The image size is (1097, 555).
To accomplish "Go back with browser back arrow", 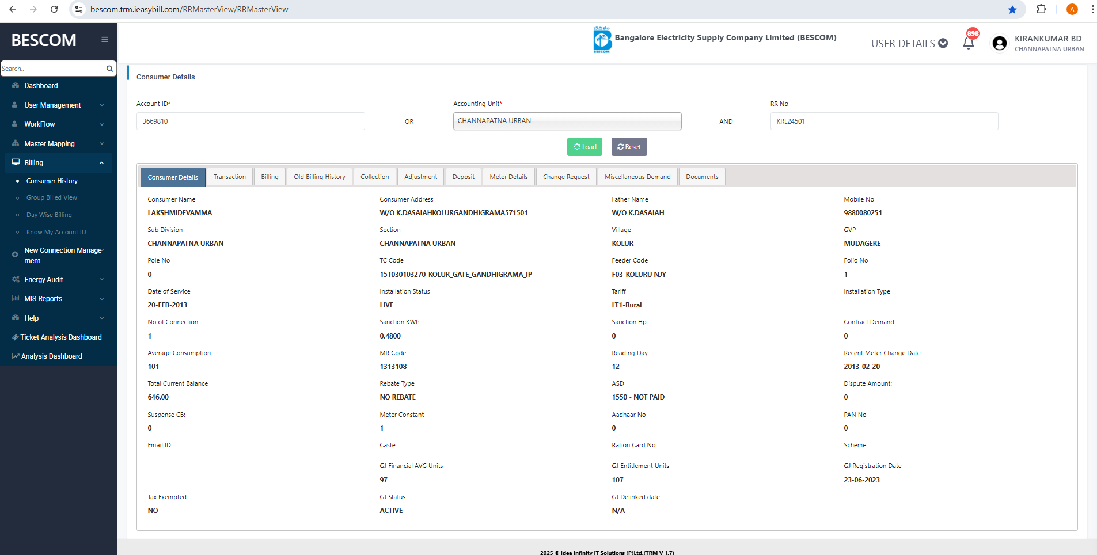I will pos(13,9).
